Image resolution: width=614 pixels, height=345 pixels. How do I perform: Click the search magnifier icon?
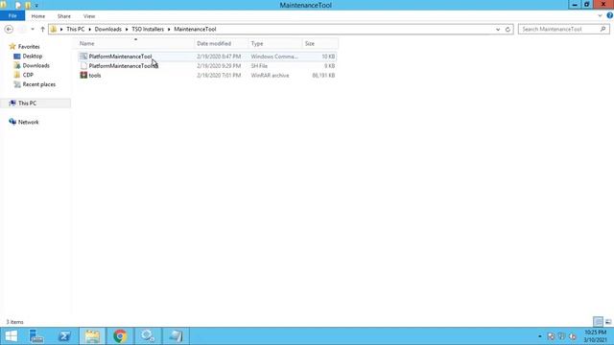click(x=603, y=30)
